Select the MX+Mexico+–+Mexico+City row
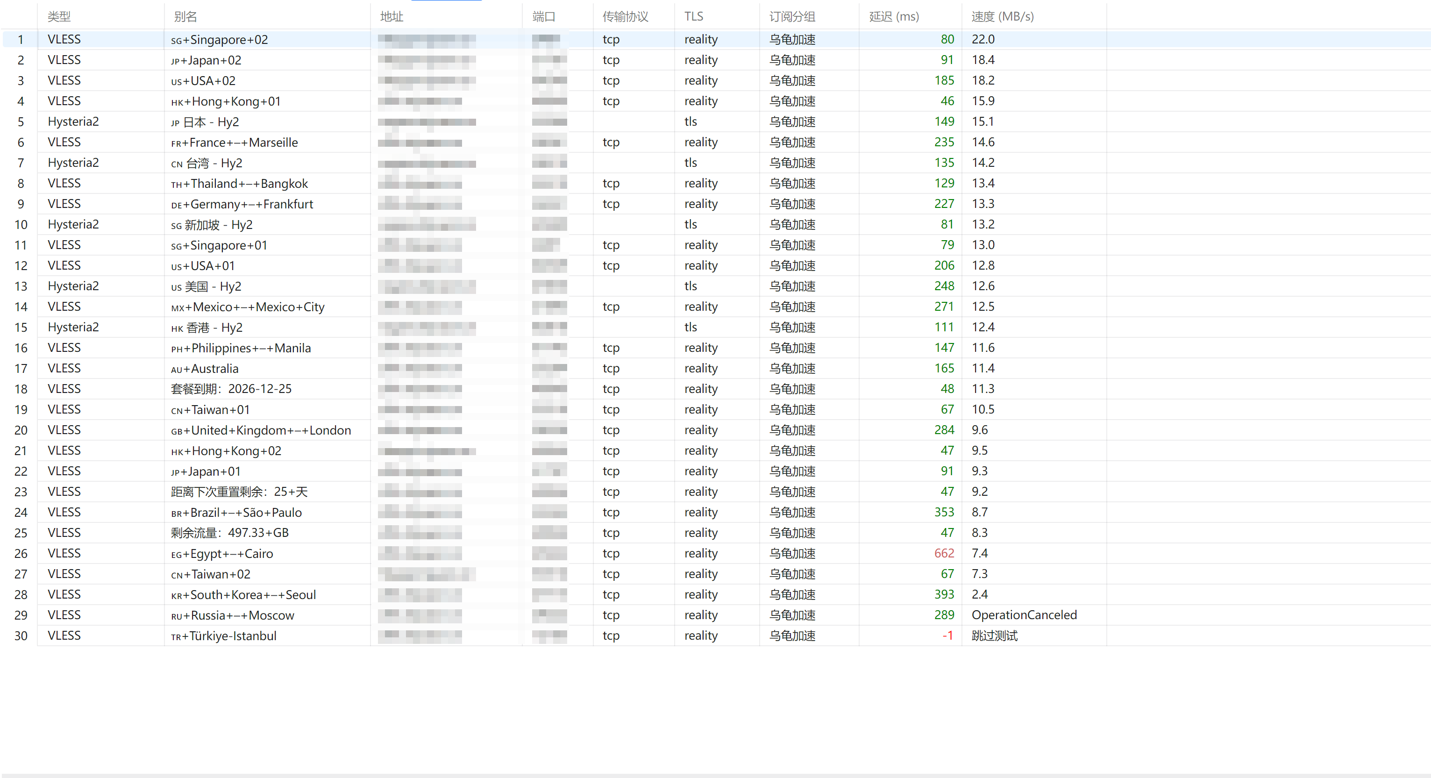The image size is (1431, 778). coord(716,307)
